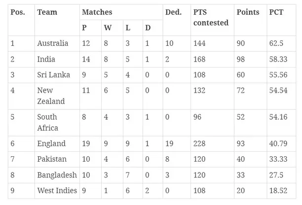The image size is (302, 205).
Task: Select the Bangladesh team cell
Action: tap(57, 175)
